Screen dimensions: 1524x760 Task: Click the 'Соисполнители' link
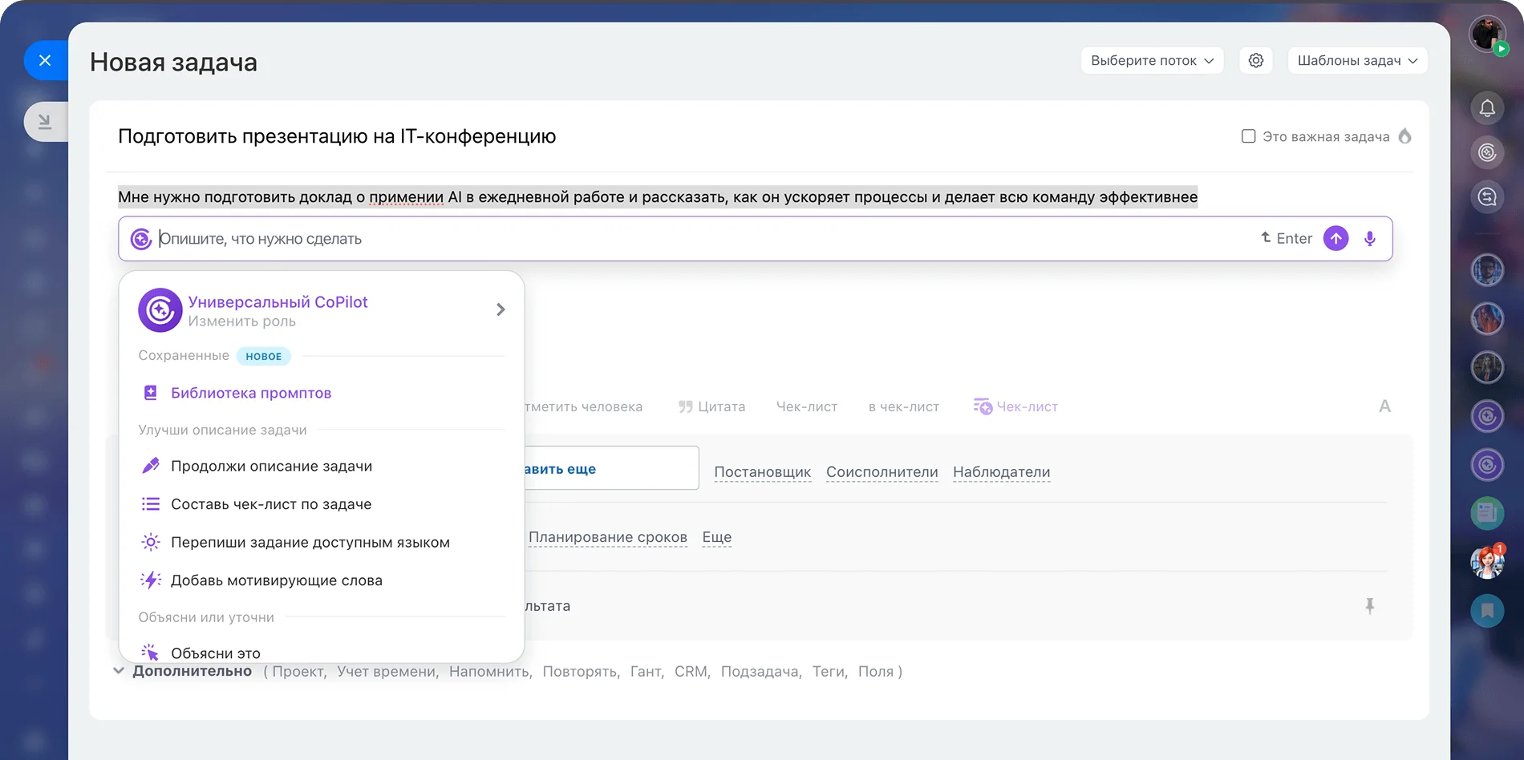point(882,472)
